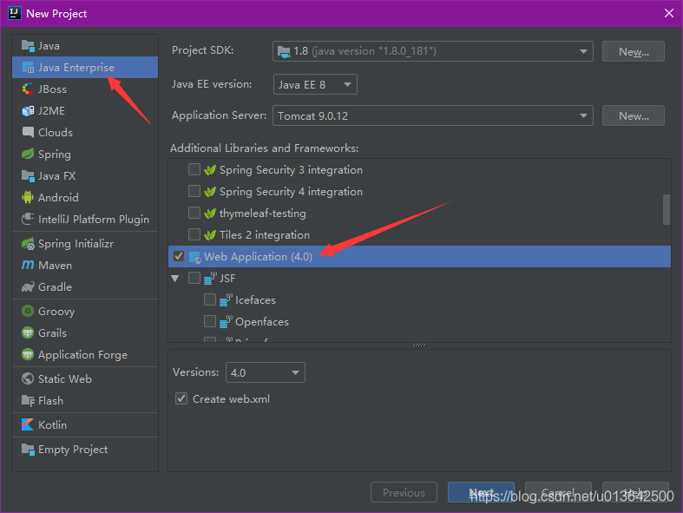Click the Maven m icon

point(28,265)
